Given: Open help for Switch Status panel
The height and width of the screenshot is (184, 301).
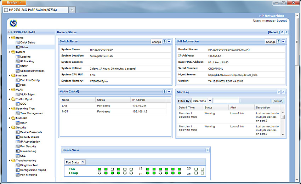Looking at the screenshot, I should (165, 41).
